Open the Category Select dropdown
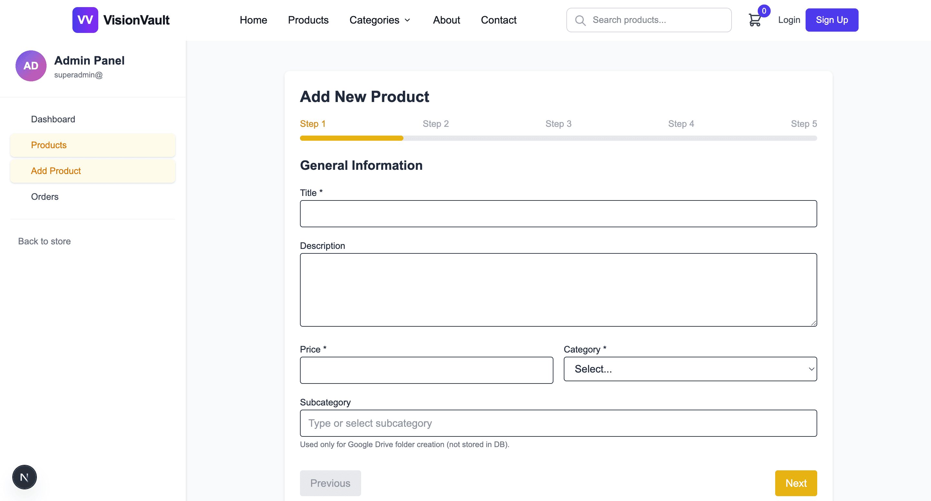931x501 pixels. tap(690, 369)
